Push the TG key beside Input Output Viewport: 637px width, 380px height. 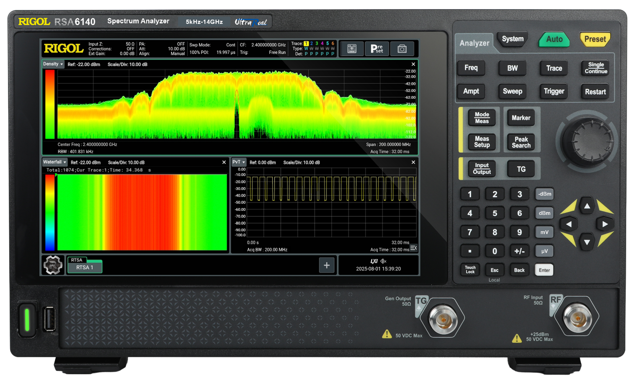tap(521, 169)
